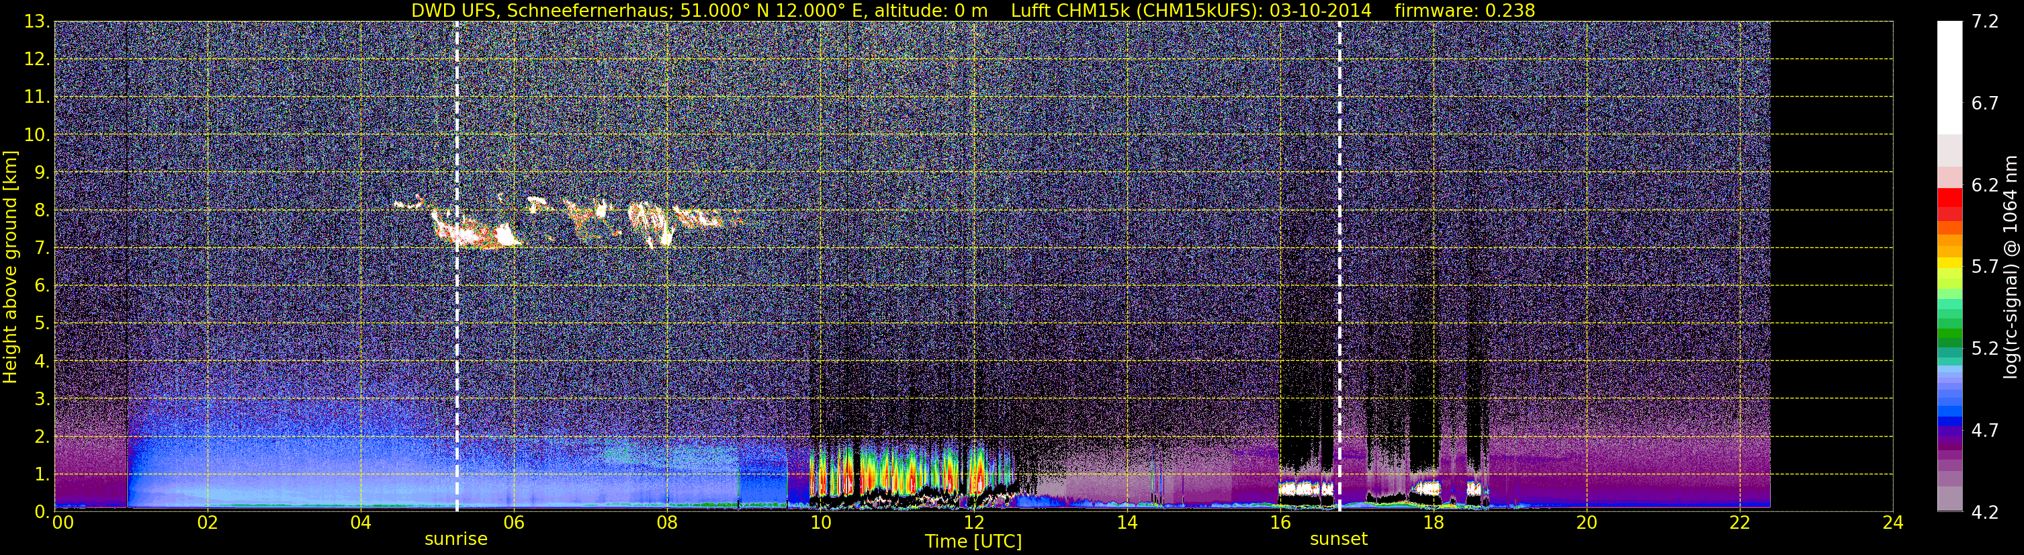The width and height of the screenshot is (2024, 555).
Task: Click the 'Height above ground [km]' axis label
Action: pos(10,267)
